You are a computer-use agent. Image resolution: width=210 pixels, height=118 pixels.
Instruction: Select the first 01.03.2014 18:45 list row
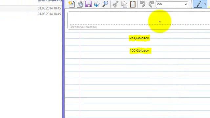[31, 8]
